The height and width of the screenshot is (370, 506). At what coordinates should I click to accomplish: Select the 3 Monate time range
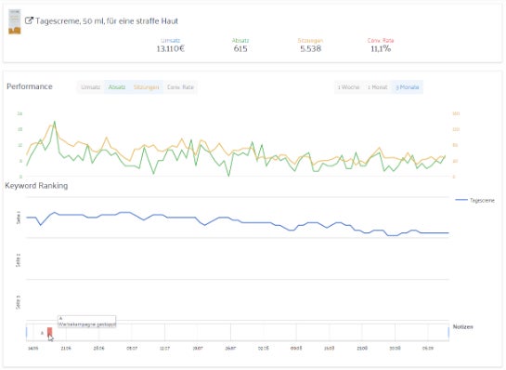408,87
